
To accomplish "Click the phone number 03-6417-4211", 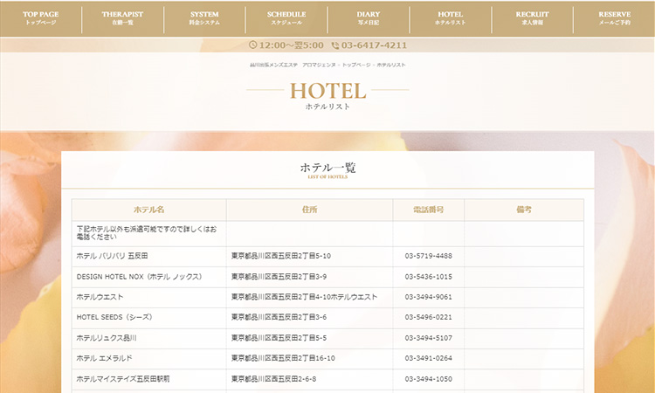I will click(374, 45).
